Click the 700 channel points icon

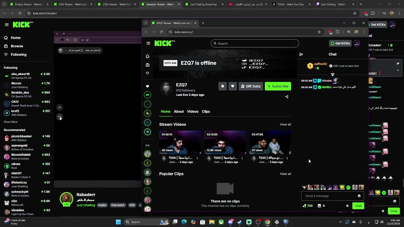[304, 206]
